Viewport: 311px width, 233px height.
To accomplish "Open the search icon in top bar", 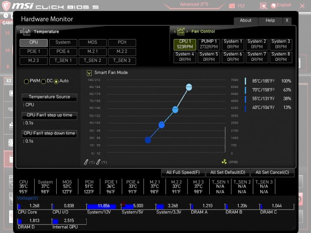I will 263,6.
